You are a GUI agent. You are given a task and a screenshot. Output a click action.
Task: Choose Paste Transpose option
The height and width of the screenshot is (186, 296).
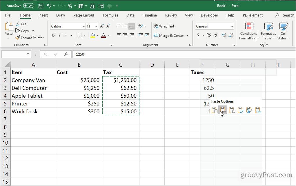pyautogui.click(x=240, y=110)
